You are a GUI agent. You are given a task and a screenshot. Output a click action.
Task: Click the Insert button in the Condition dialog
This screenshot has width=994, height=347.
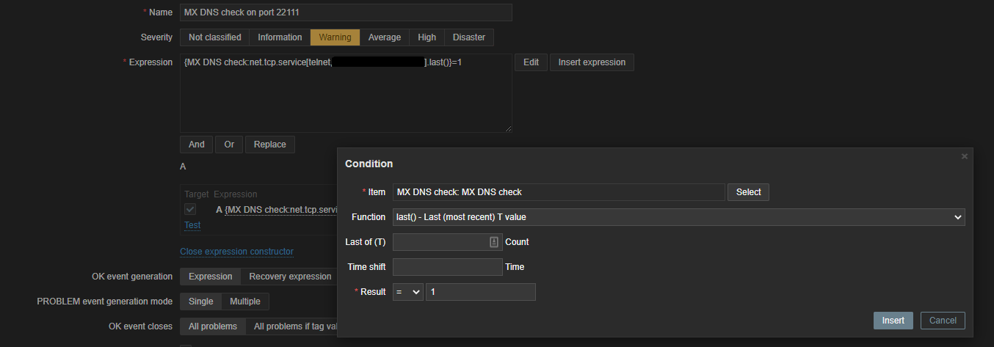[893, 321]
